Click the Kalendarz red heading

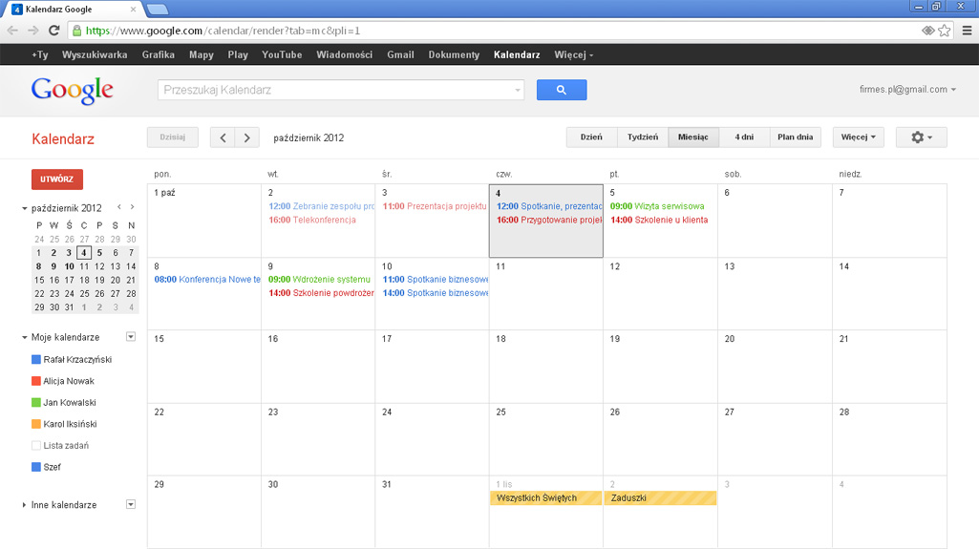coord(63,139)
